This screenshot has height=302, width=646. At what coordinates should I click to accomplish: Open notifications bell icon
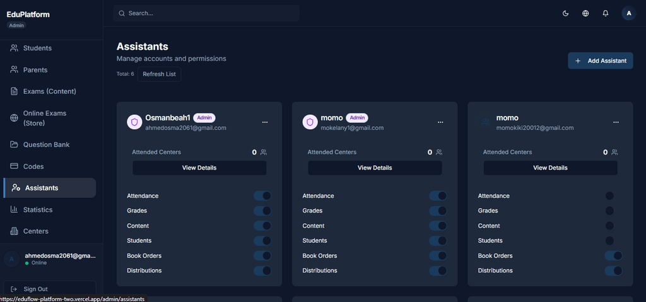pos(605,13)
